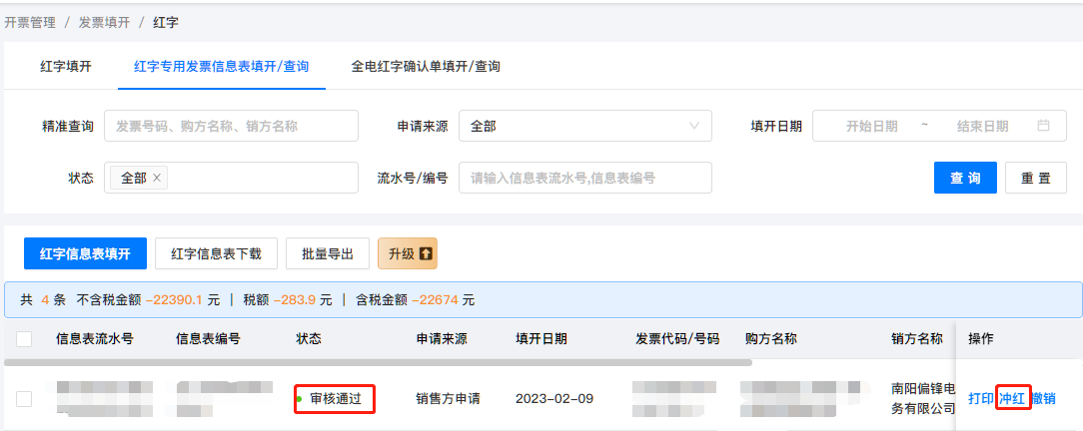1083x431 pixels.
Task: Click the 冲红 action link
Action: 1012,399
